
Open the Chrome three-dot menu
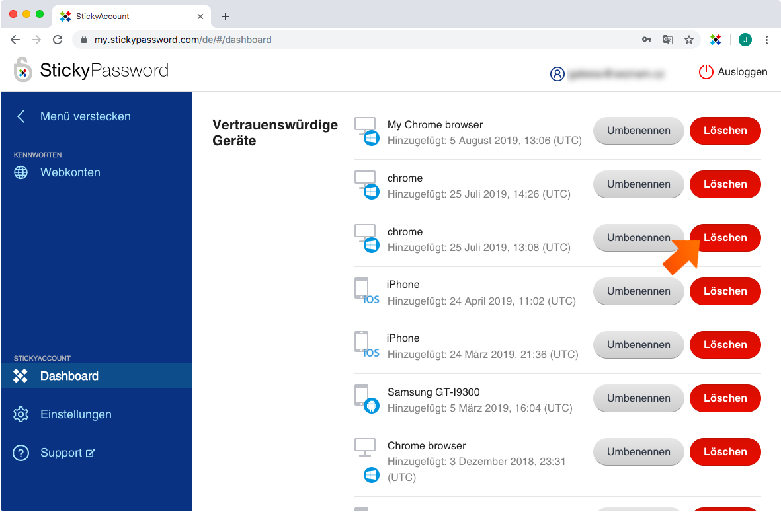(x=766, y=40)
